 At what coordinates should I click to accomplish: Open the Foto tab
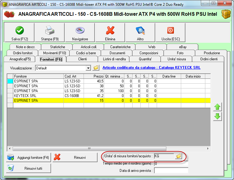180,53
